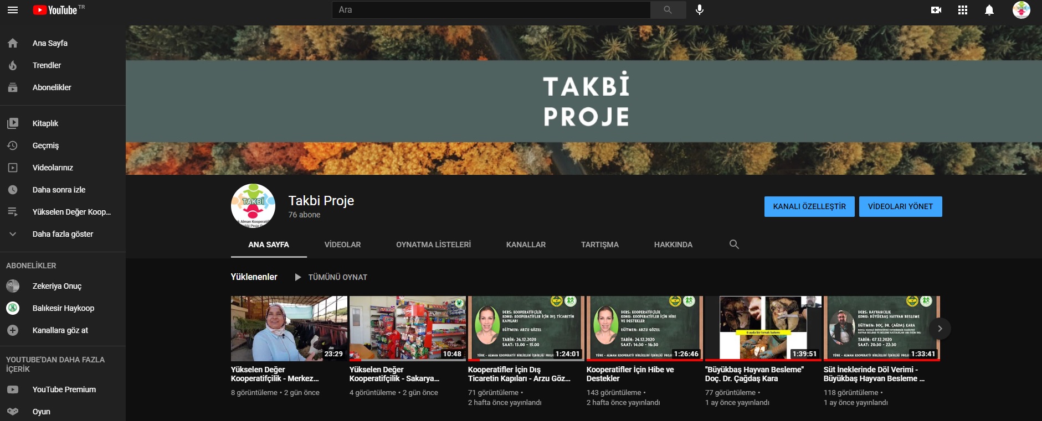Open the OYNATMA LİSTELERİ tab
Screen dimensions: 1042x421
[433, 245]
